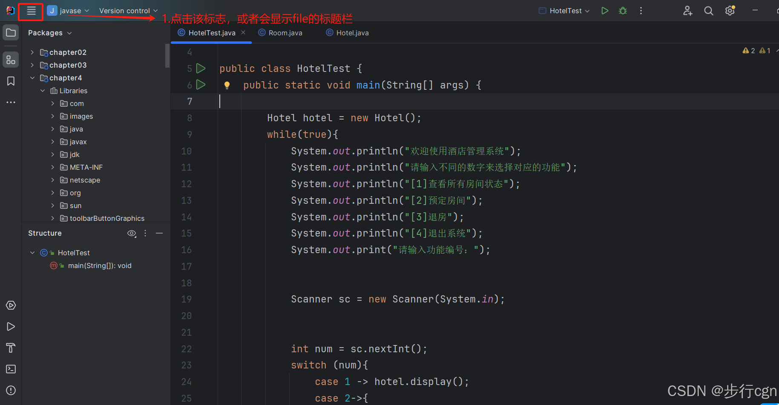Open the Problems tool window
The image size is (779, 405).
click(x=11, y=391)
